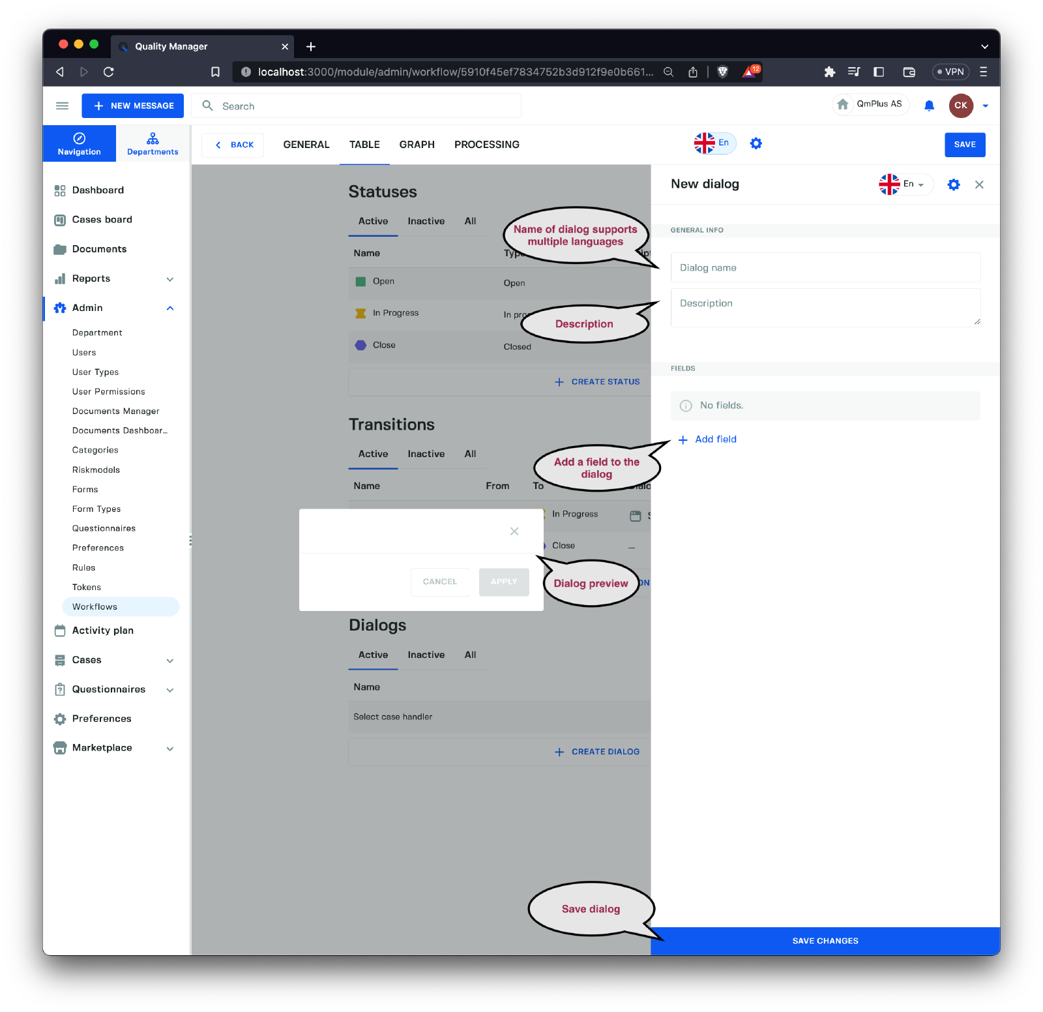This screenshot has width=1043, height=1012.
Task: Click the hamburger menu icon
Action: (x=63, y=106)
